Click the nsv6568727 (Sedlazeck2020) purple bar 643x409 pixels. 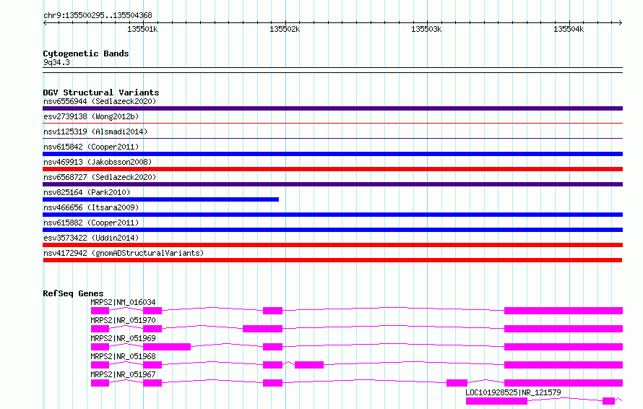[332, 184]
